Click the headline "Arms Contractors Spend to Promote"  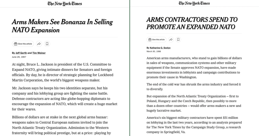pos(192,23)
